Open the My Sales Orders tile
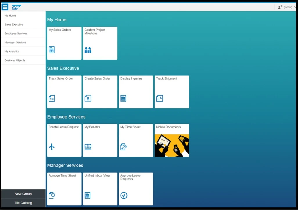The height and width of the screenshot is (210, 298). pos(64,43)
